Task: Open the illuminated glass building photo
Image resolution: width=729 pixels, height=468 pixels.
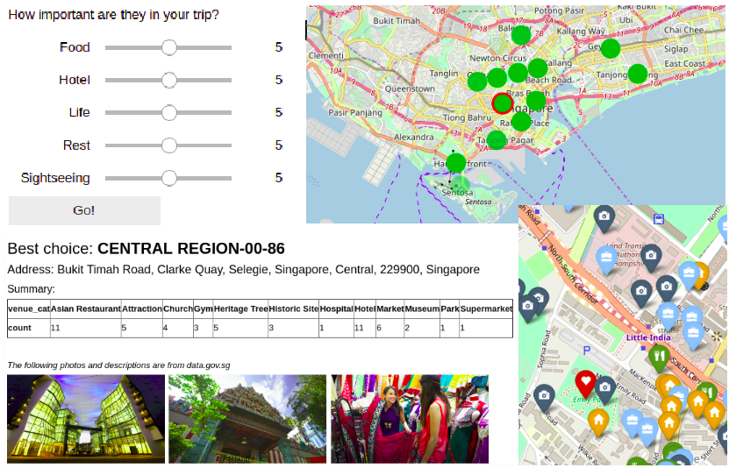Action: [86, 419]
